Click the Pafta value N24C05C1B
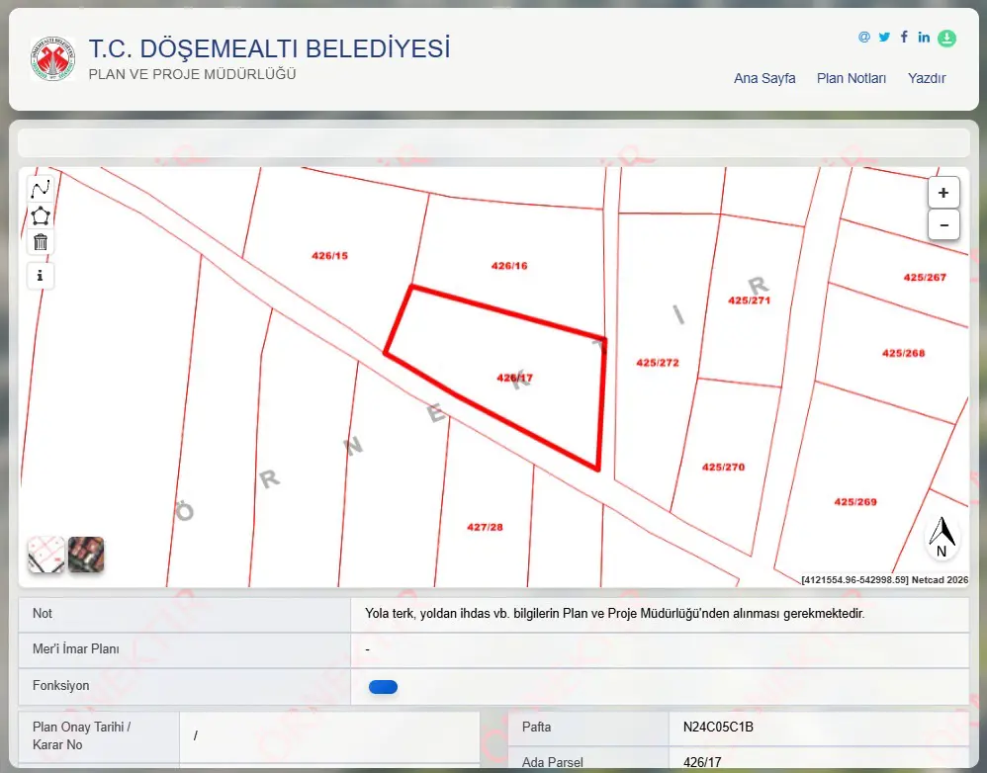 (x=718, y=727)
